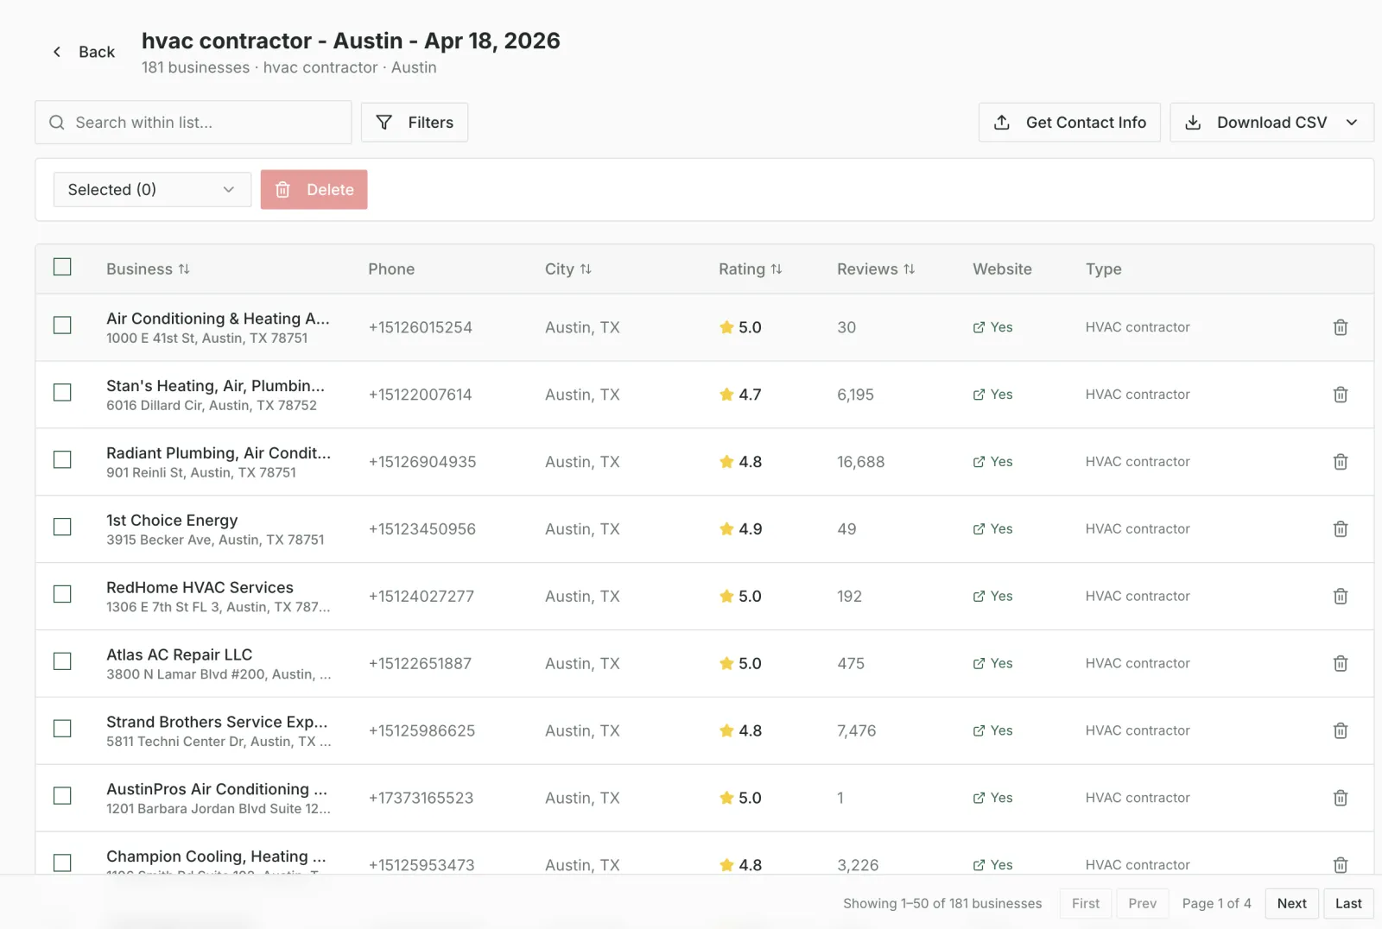The image size is (1382, 929).
Task: Open website link icon for 1st Choice Energy
Action: pos(979,529)
